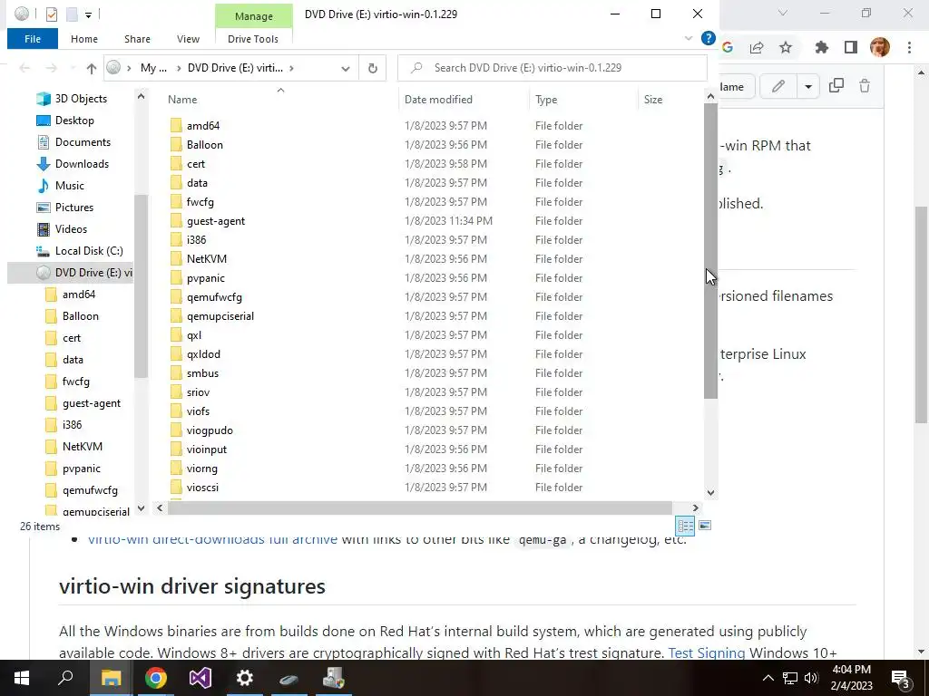Open the GitHub edit options dropdown arrow
The width and height of the screenshot is (929, 696).
pyautogui.click(x=807, y=86)
